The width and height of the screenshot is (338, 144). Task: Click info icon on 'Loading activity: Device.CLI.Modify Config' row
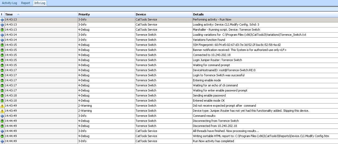pyautogui.click(x=2, y=25)
